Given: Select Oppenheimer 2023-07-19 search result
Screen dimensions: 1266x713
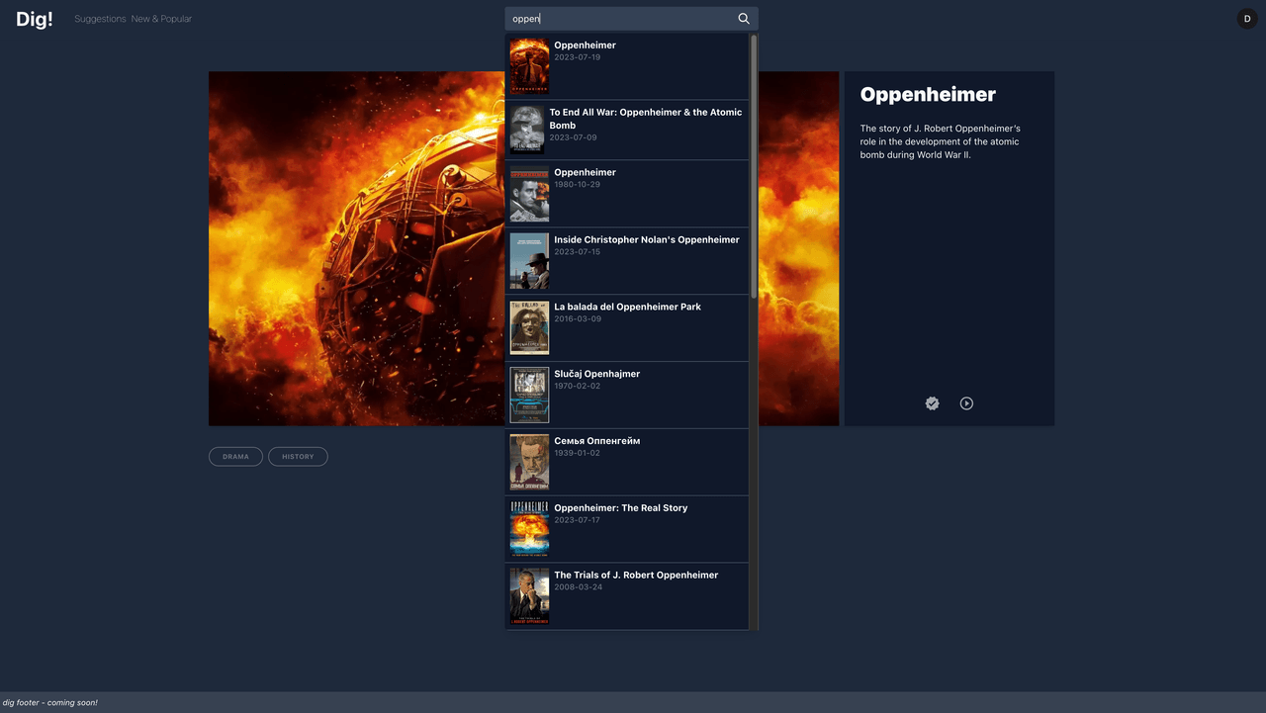Looking at the screenshot, I should coord(627,66).
